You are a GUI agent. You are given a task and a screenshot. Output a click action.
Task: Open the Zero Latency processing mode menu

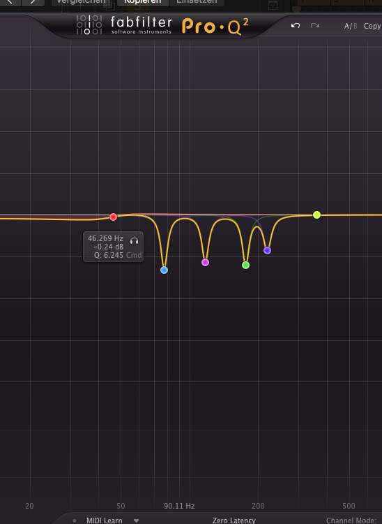tap(234, 521)
